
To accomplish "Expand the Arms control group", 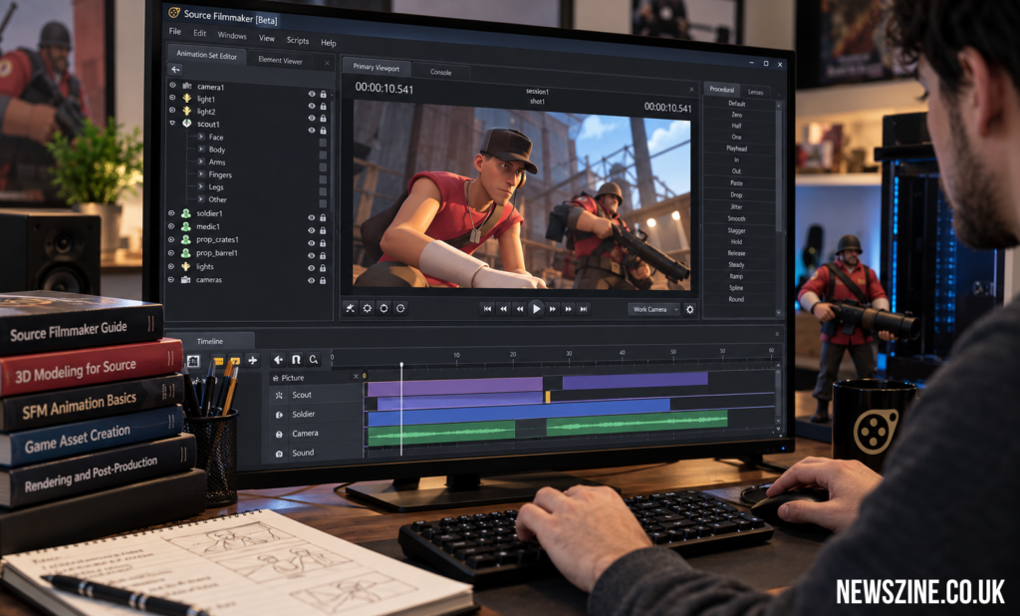I will point(201,161).
